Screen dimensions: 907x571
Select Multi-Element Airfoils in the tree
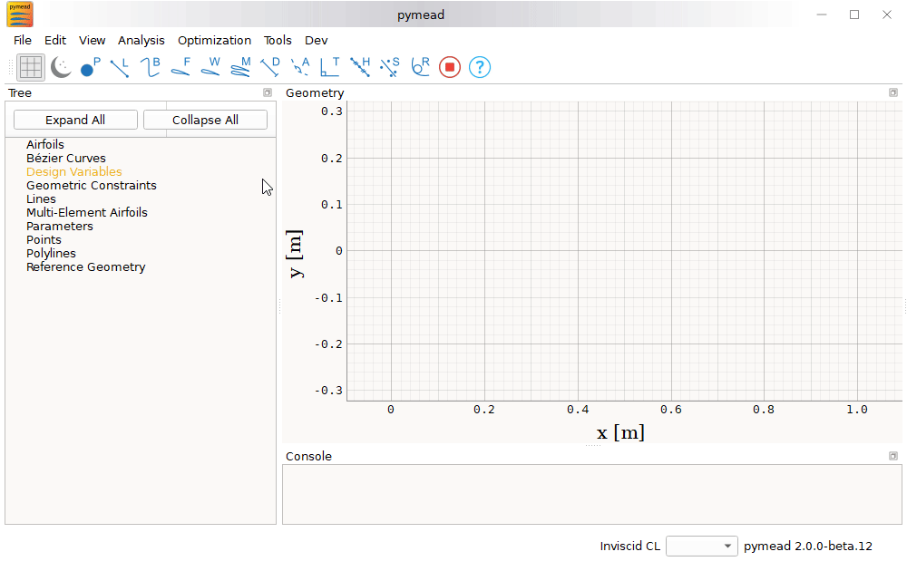[x=86, y=212]
